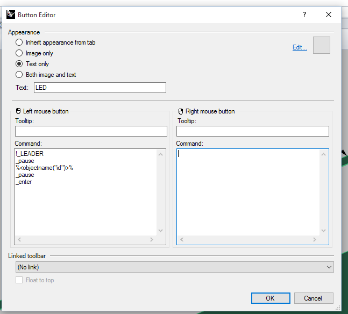Confirm with the OK button
The width and height of the screenshot is (348, 314).
tap(271, 298)
